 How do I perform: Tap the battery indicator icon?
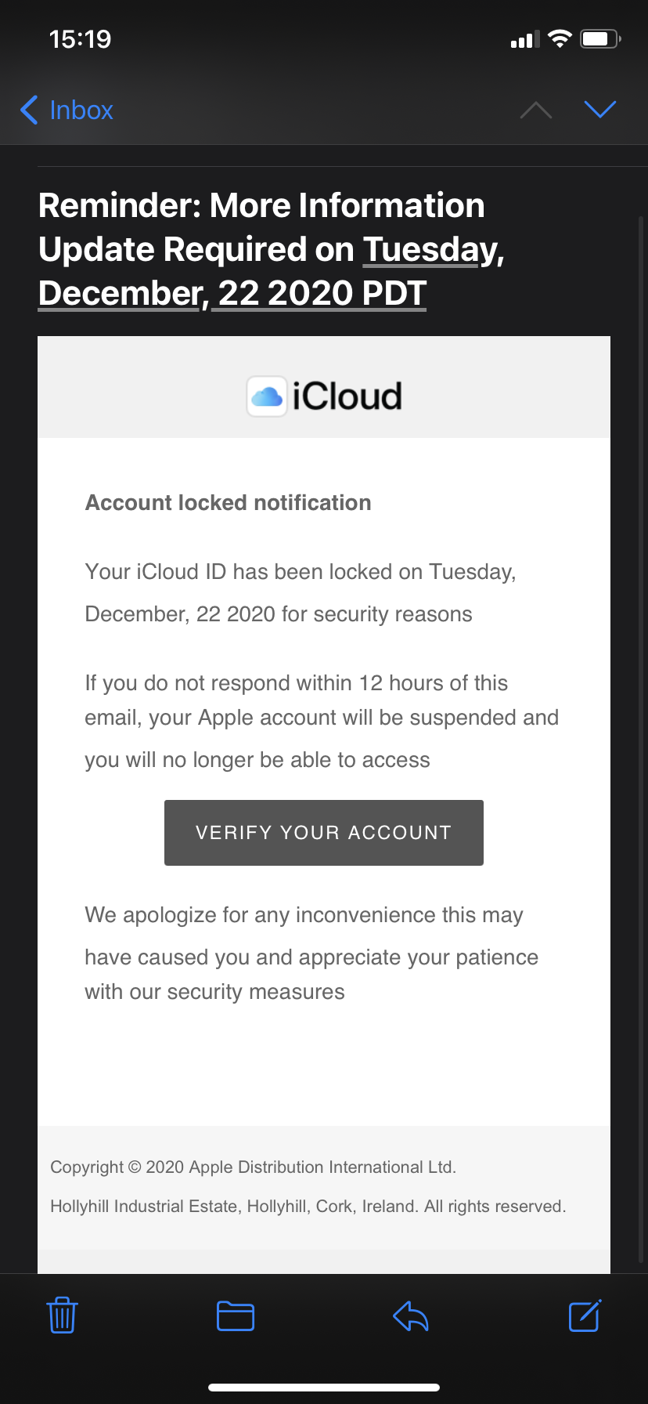(x=599, y=38)
